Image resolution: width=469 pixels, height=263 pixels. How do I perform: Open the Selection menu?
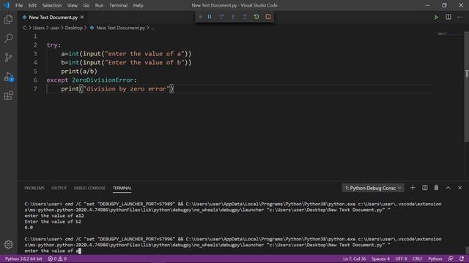click(x=52, y=5)
